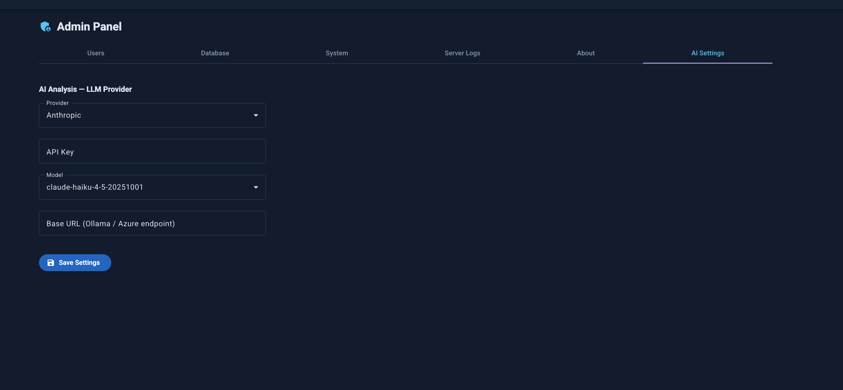The image size is (843, 390).
Task: Click the floppy disk icon in Save Settings
Action: coord(51,263)
